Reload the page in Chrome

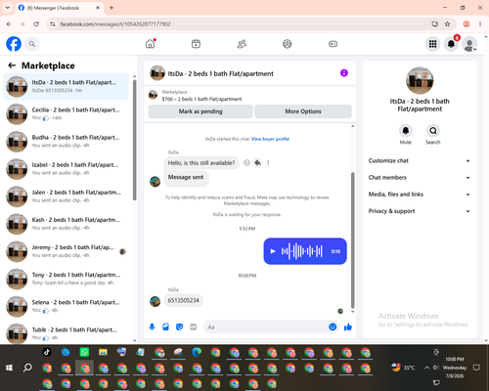36,24
